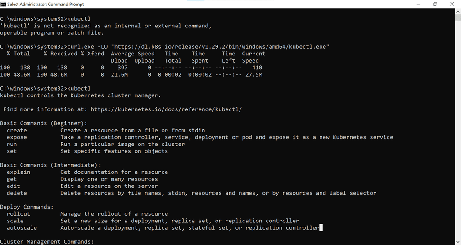The image size is (461, 245).
Task: Click the 'Cluster Management Commands:' heading
Action: tap(47, 242)
